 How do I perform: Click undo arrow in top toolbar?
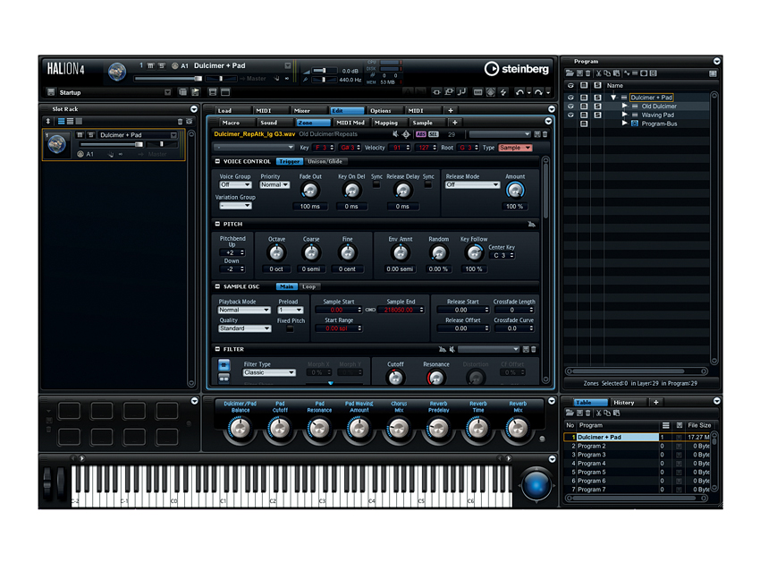pyautogui.click(x=519, y=91)
